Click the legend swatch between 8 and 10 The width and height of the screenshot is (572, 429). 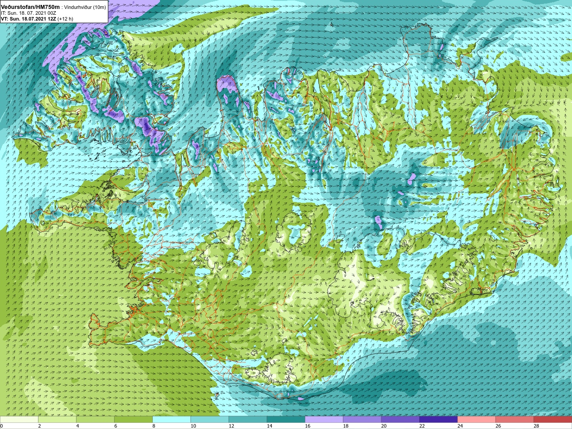(x=172, y=420)
